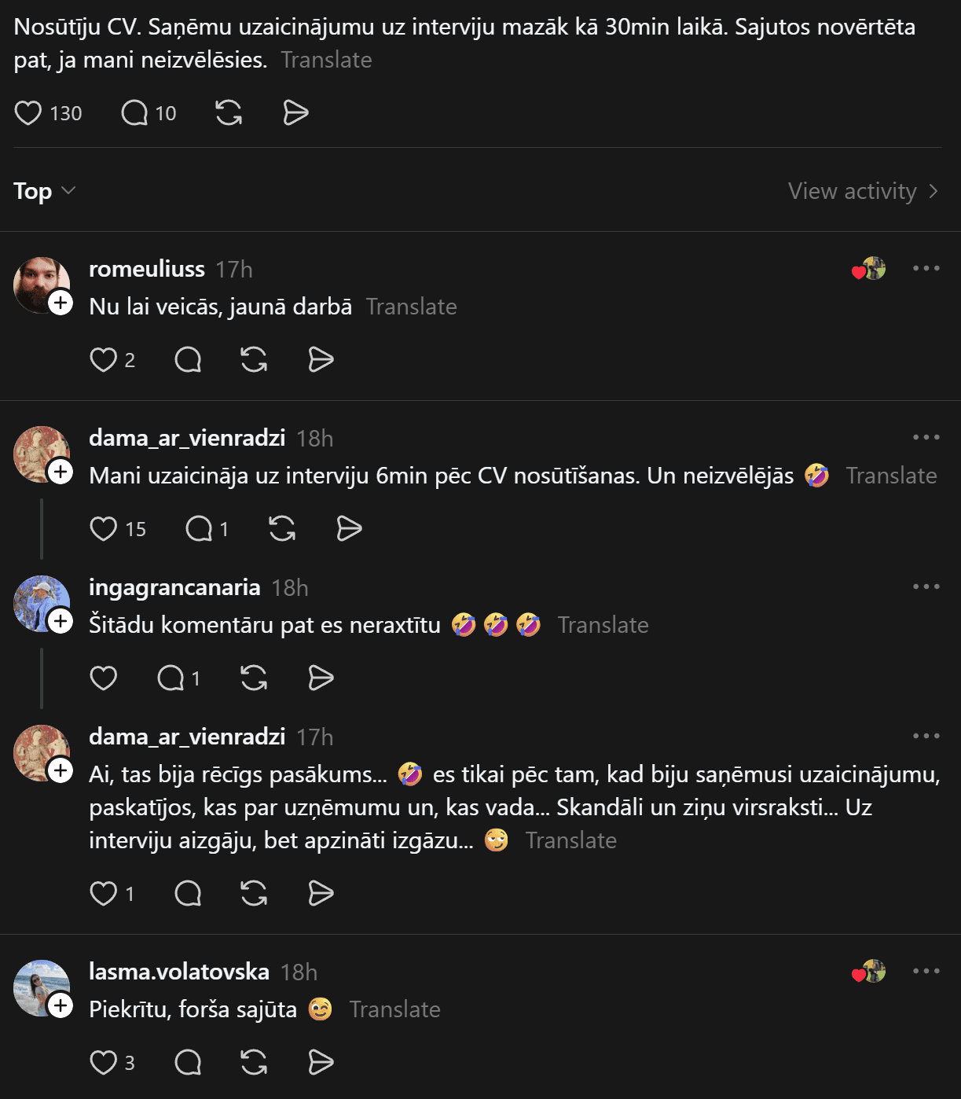Follow dama_ar_vienradzi from the 17h reply
This screenshot has width=961, height=1099.
[x=61, y=770]
